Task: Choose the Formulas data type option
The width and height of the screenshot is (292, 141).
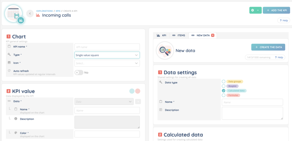Action: (x=224, y=95)
